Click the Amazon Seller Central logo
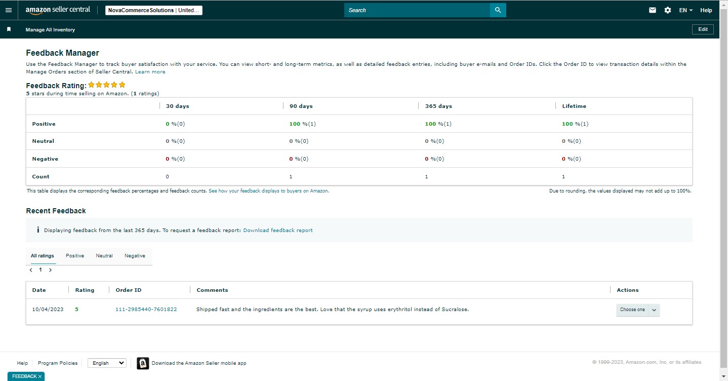 click(x=58, y=10)
